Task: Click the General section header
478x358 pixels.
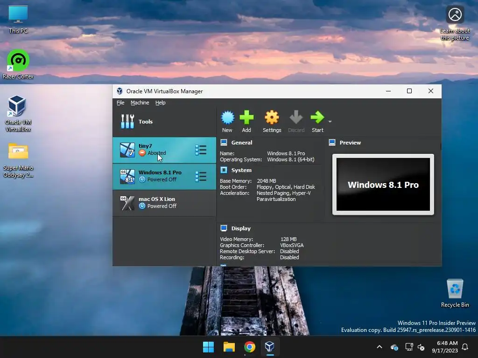Action: tap(242, 143)
